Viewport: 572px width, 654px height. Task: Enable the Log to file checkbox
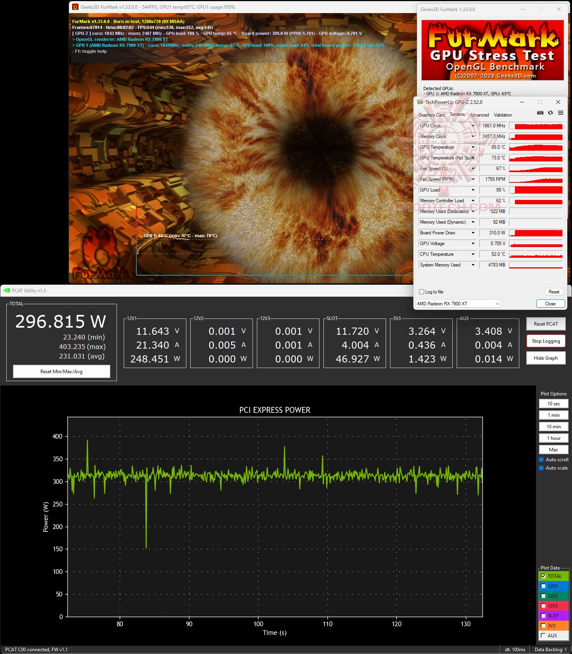pos(422,292)
